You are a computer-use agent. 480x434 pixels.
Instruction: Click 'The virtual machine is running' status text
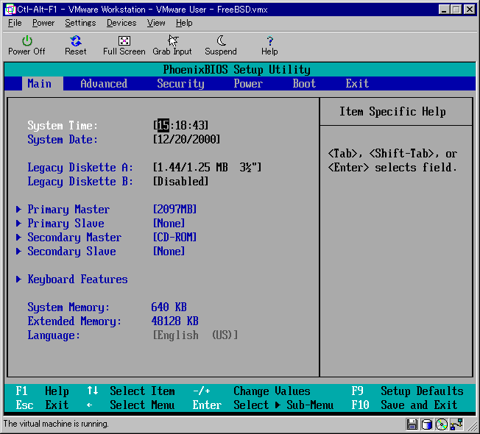click(x=56, y=424)
